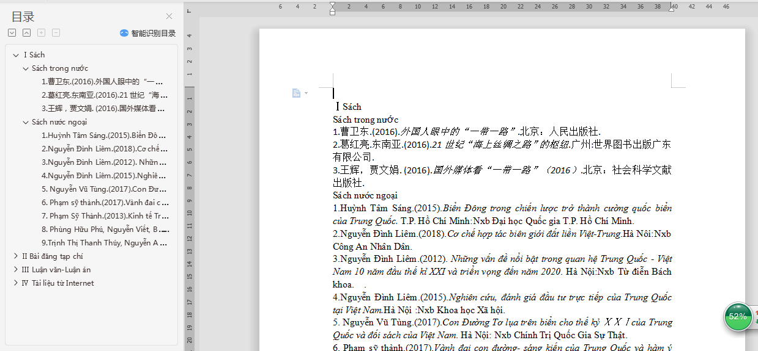Click document text 'Nxb Chính Trị Quốc Gia Sự Thật.'
This screenshot has height=351, width=758.
tap(560, 335)
